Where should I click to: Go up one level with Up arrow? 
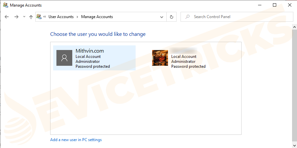click(x=31, y=17)
